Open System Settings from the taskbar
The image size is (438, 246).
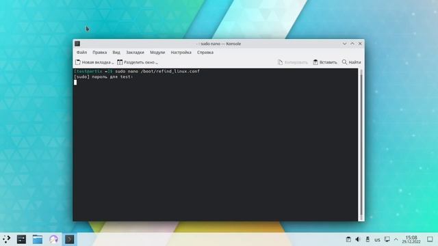click(x=21, y=239)
